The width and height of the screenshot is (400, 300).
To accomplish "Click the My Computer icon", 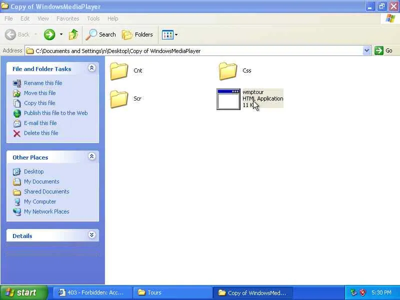I will coord(17,202).
